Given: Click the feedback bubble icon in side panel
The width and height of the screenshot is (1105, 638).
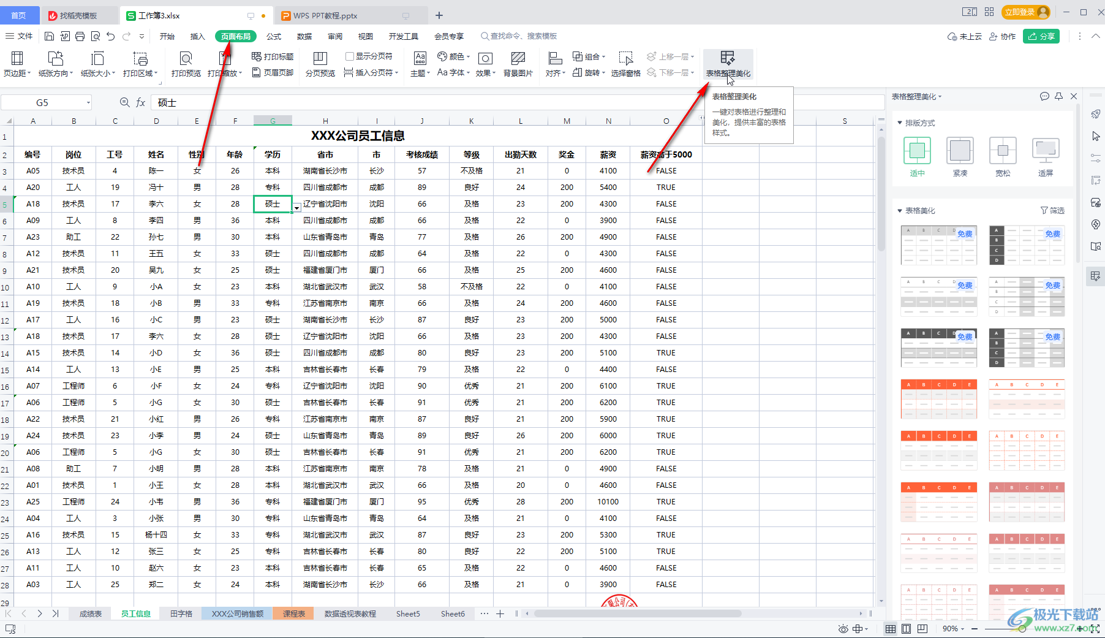Looking at the screenshot, I should click(1044, 96).
